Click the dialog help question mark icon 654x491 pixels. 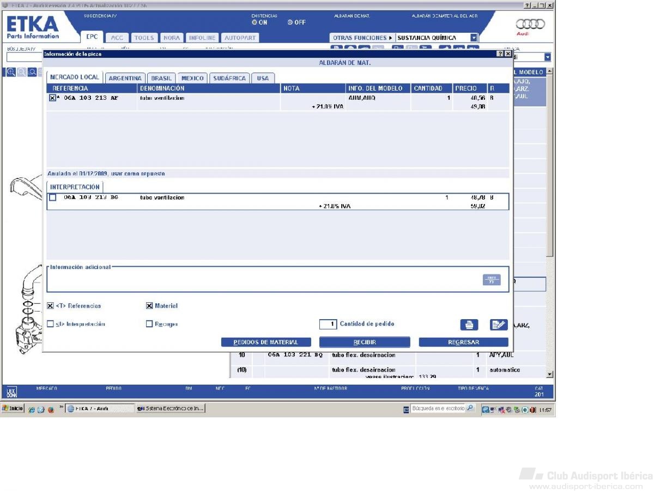coord(500,54)
